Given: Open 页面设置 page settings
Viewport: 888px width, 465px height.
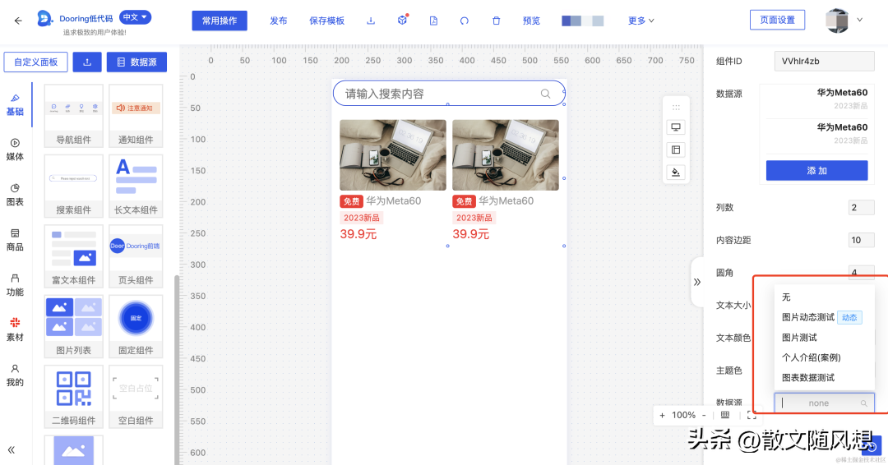Looking at the screenshot, I should [777, 20].
